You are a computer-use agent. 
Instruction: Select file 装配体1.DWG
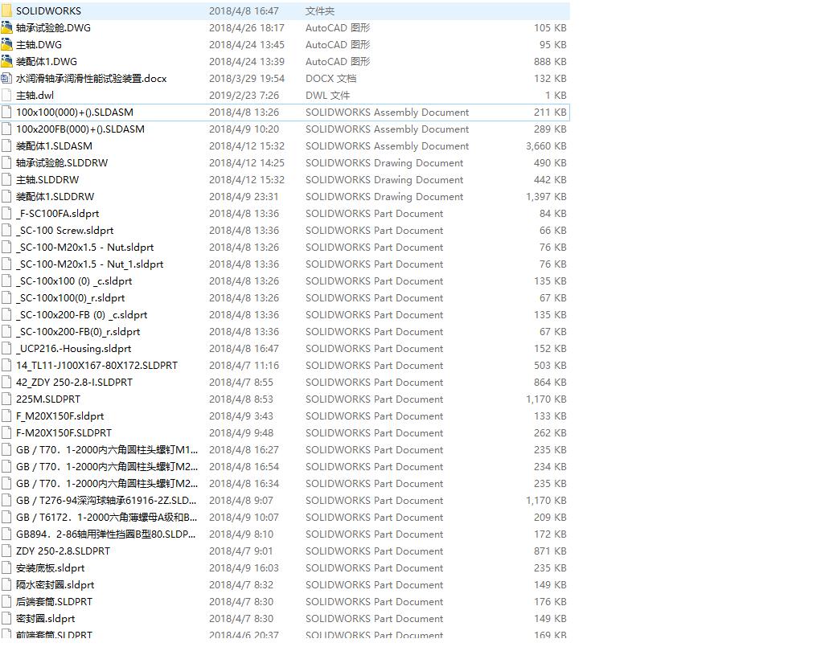pos(47,61)
